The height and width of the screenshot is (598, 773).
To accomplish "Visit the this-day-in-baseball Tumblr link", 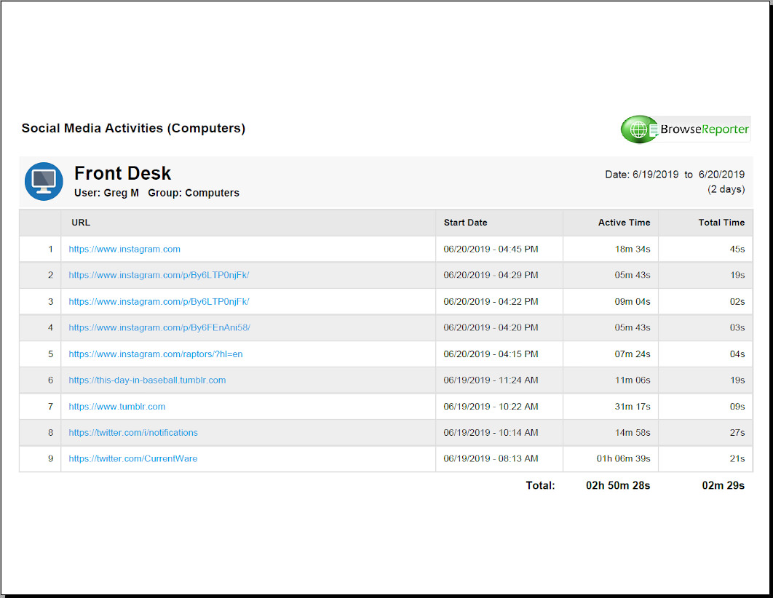I will 147,380.
